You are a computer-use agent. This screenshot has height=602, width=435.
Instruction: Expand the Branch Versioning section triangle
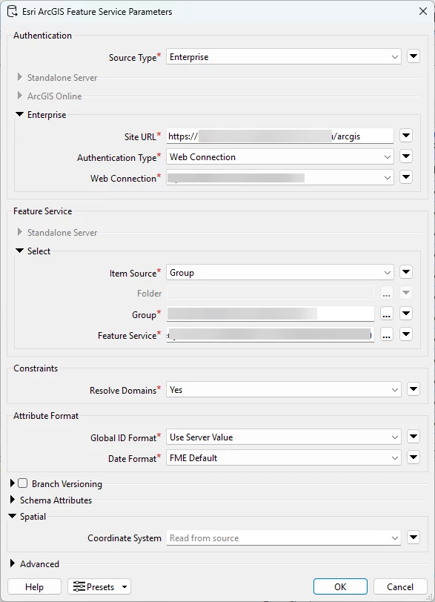coord(13,483)
